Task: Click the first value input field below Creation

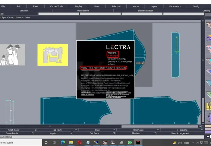Action: (x=59, y=14)
